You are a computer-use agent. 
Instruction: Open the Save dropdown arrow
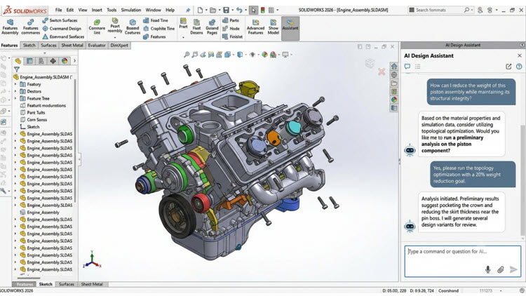(232, 10)
